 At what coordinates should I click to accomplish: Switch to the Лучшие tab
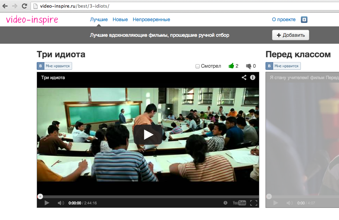pos(99,19)
